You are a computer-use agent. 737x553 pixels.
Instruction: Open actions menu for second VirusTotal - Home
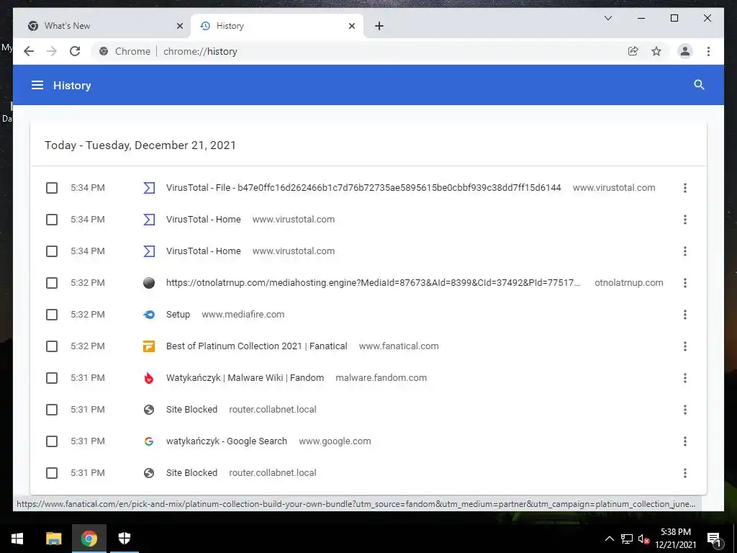[x=685, y=251]
